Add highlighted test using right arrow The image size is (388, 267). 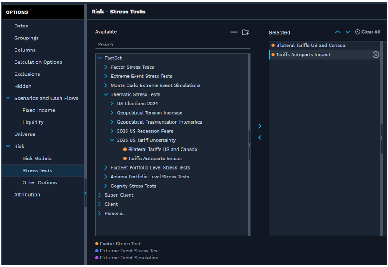[x=260, y=126]
